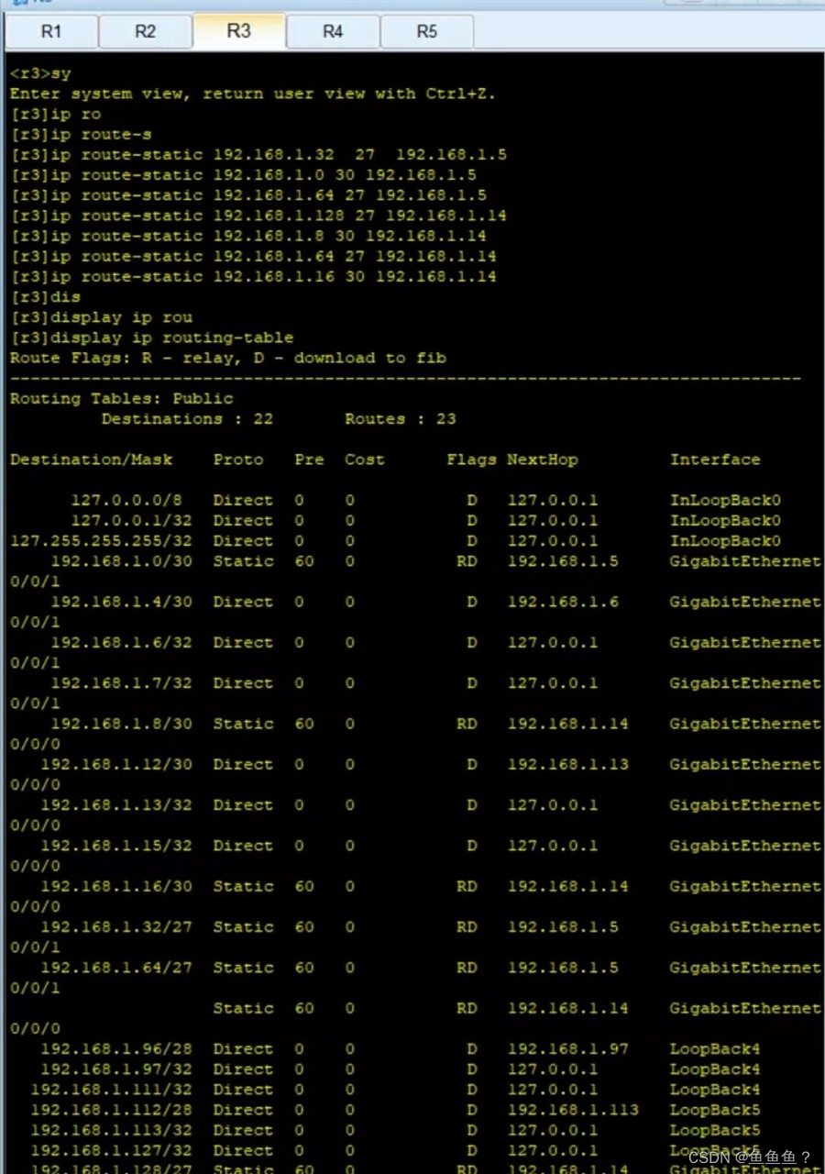Select destination '192.168.1.15/32' in routing table

click(116, 845)
